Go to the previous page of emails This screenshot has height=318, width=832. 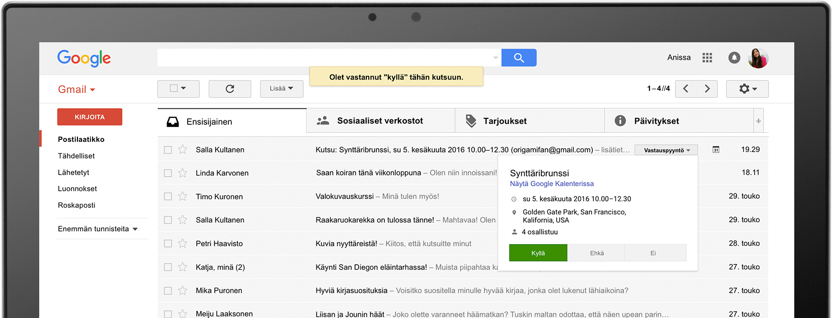pos(686,89)
